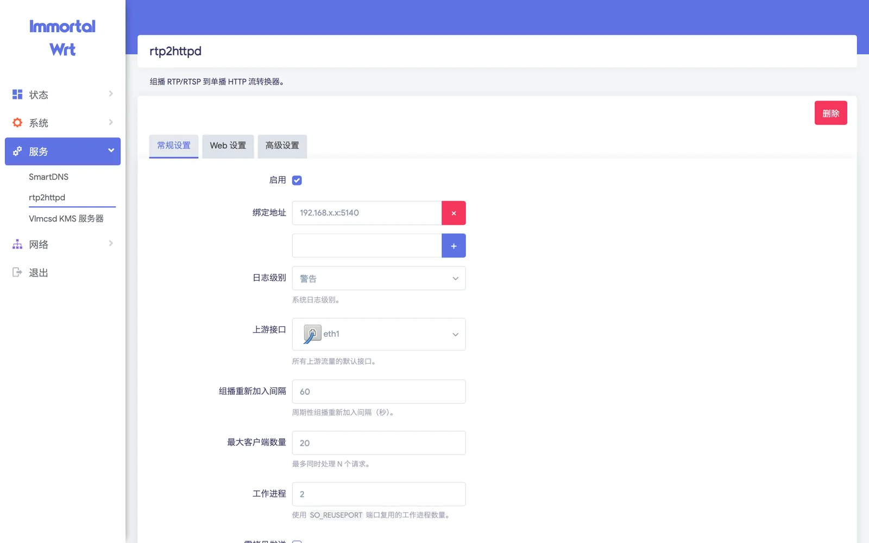
Task: Expand the 状态 menu chevron
Action: [x=111, y=94]
